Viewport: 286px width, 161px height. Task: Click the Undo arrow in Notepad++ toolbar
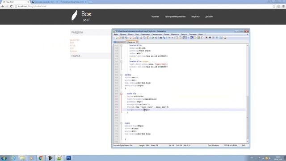pyautogui.click(x=152, y=38)
